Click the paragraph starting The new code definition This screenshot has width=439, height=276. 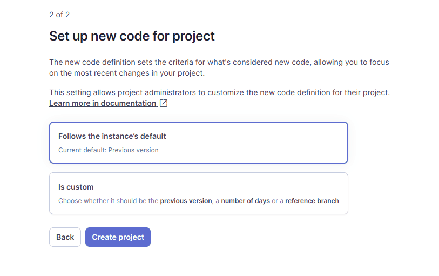219,63
